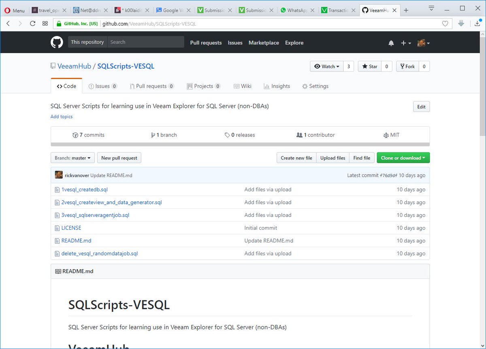Click the search input field
Viewport: 486px width, 349px height.
[x=146, y=42]
